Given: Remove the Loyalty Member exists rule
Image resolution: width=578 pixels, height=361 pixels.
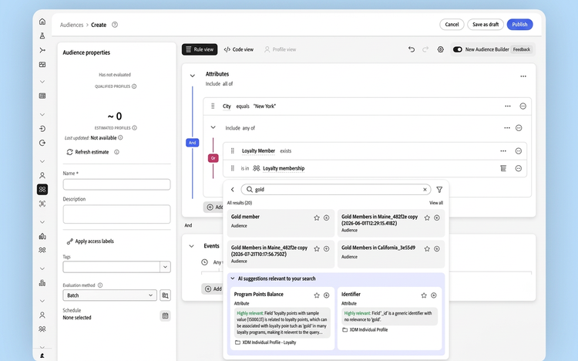Looking at the screenshot, I should pyautogui.click(x=519, y=151).
